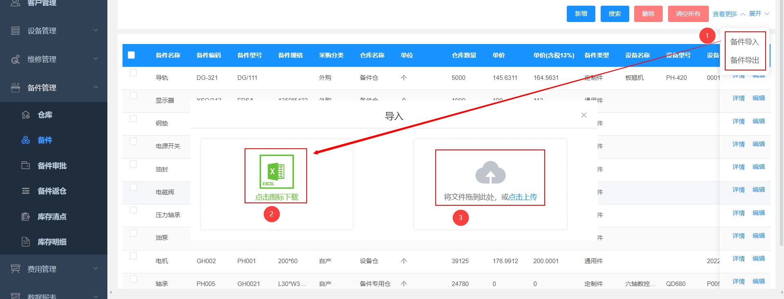Choose 备件导出 from the dropdown menu
784x299 pixels.
(x=744, y=60)
